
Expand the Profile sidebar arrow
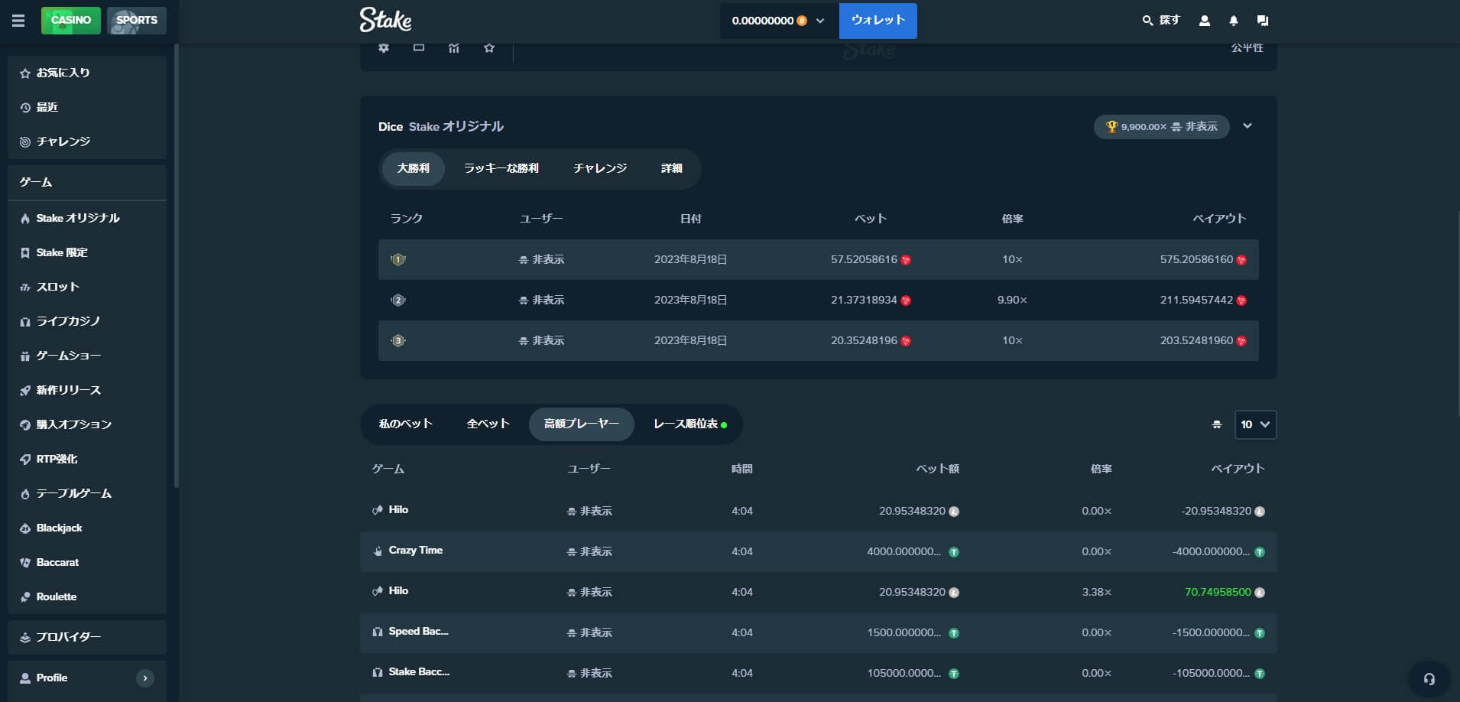[x=145, y=678]
